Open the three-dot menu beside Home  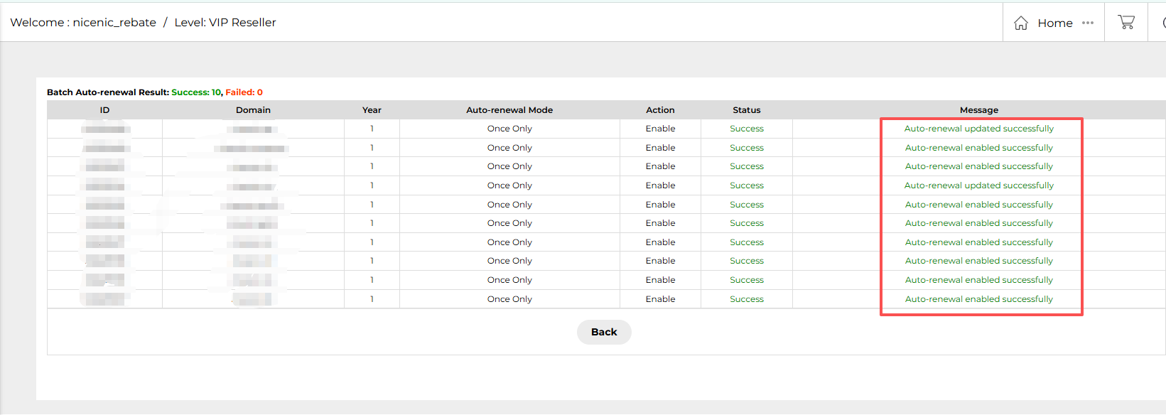(1088, 23)
